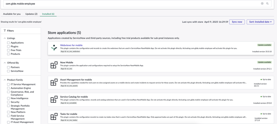Clear the search field with X icon
Viewport: 277px width, 124px height.
pos(262,3)
